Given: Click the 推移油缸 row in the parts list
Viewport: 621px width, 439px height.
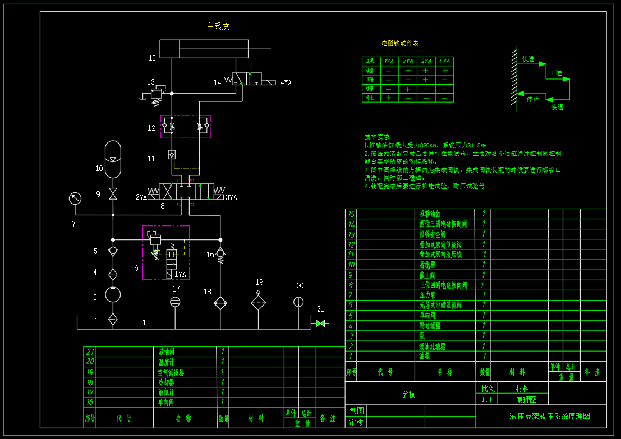Looking at the screenshot, I should 476,214.
